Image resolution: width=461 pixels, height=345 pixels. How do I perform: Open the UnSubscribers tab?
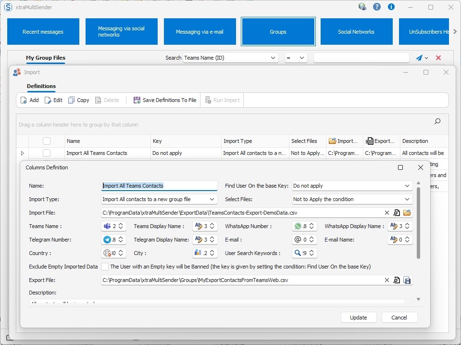pyautogui.click(x=424, y=31)
